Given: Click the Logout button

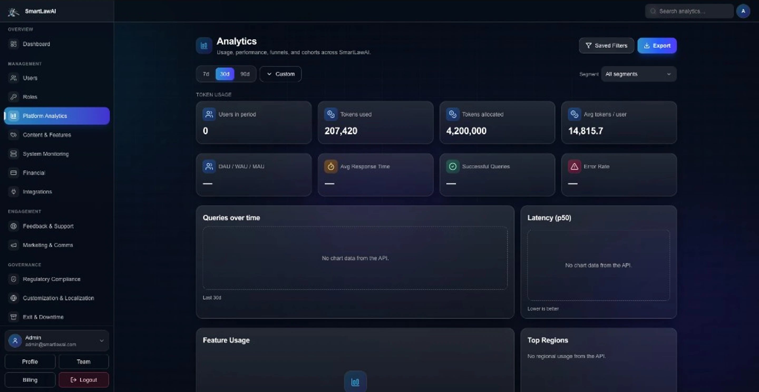Looking at the screenshot, I should pyautogui.click(x=84, y=380).
